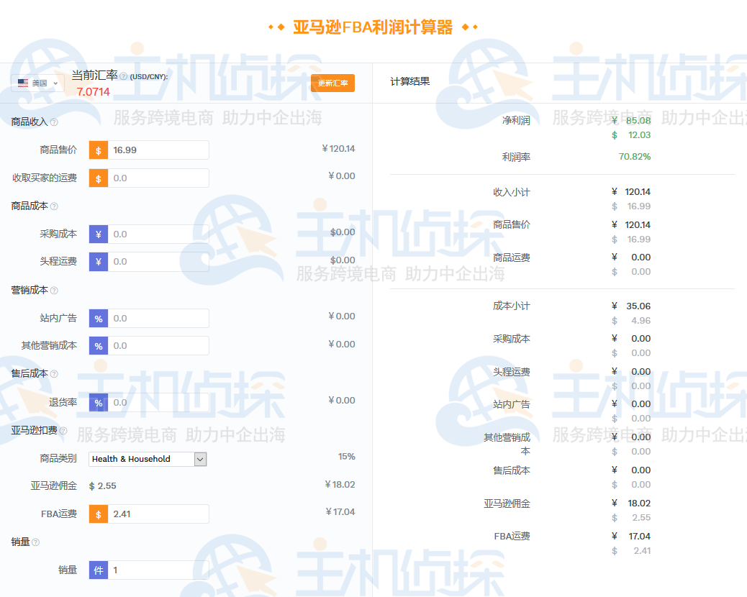Screen dimensions: 747x597
Task: Click the 更新汇率 button
Action: tap(332, 83)
